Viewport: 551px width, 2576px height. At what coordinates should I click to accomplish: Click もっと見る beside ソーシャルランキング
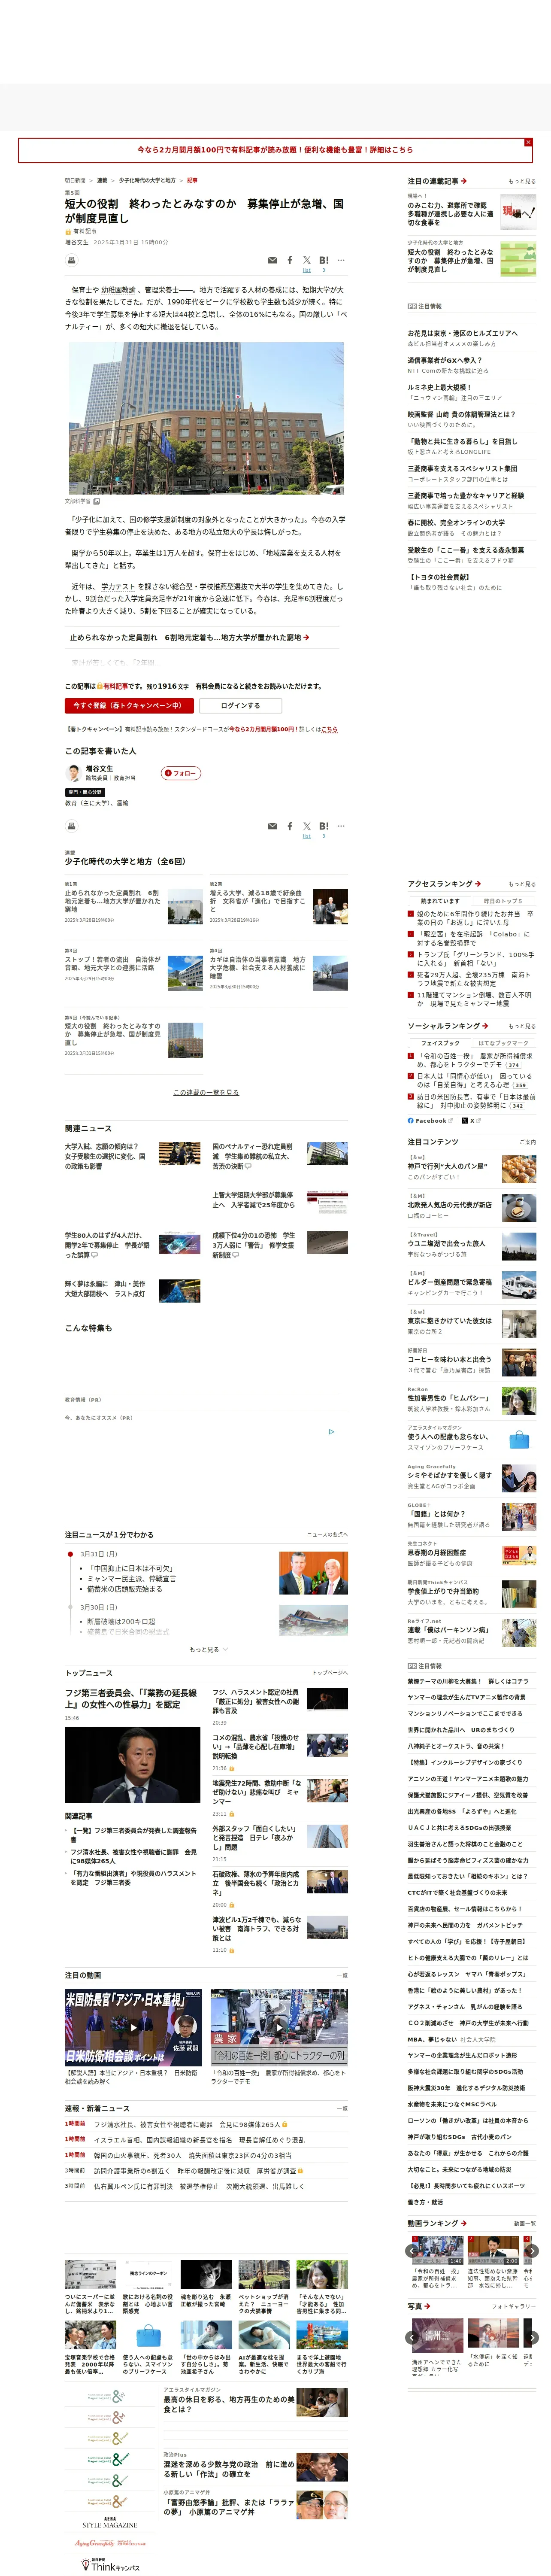[x=521, y=1026]
